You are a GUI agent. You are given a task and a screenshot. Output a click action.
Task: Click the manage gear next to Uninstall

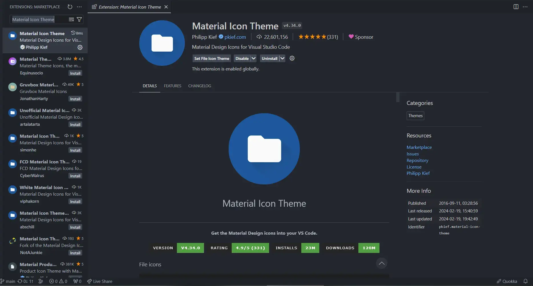tap(292, 58)
